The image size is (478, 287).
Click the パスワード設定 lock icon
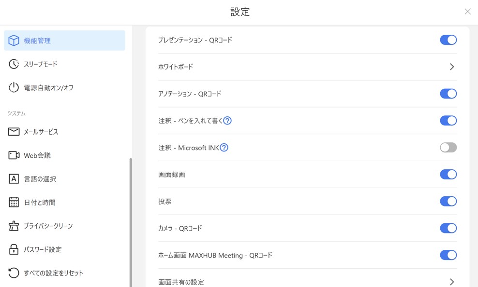click(x=14, y=249)
